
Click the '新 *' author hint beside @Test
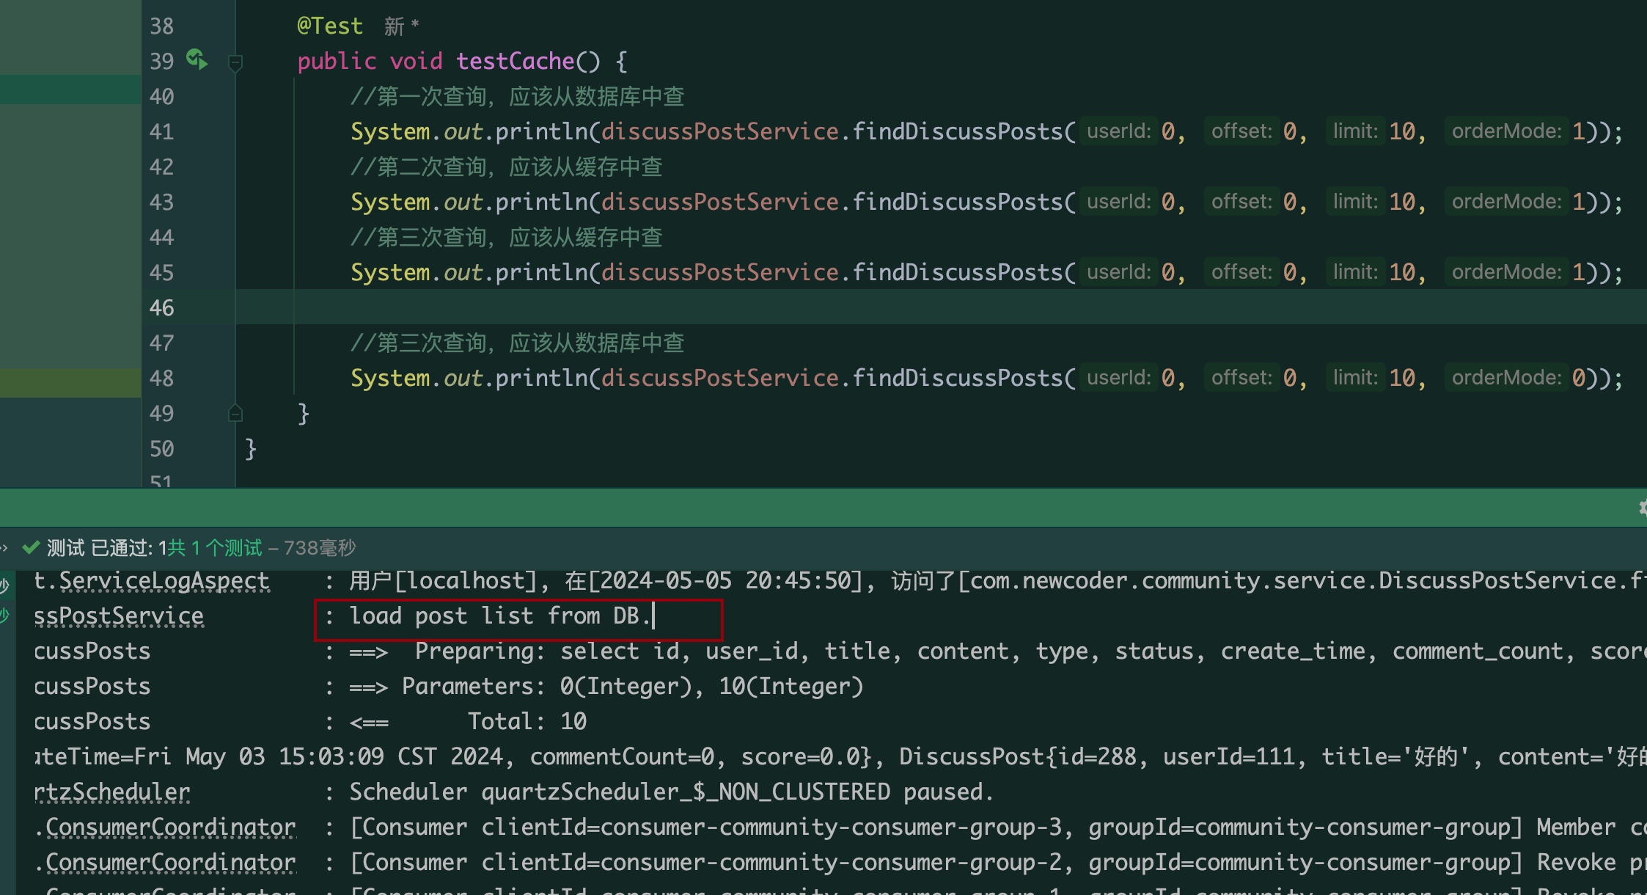(401, 26)
